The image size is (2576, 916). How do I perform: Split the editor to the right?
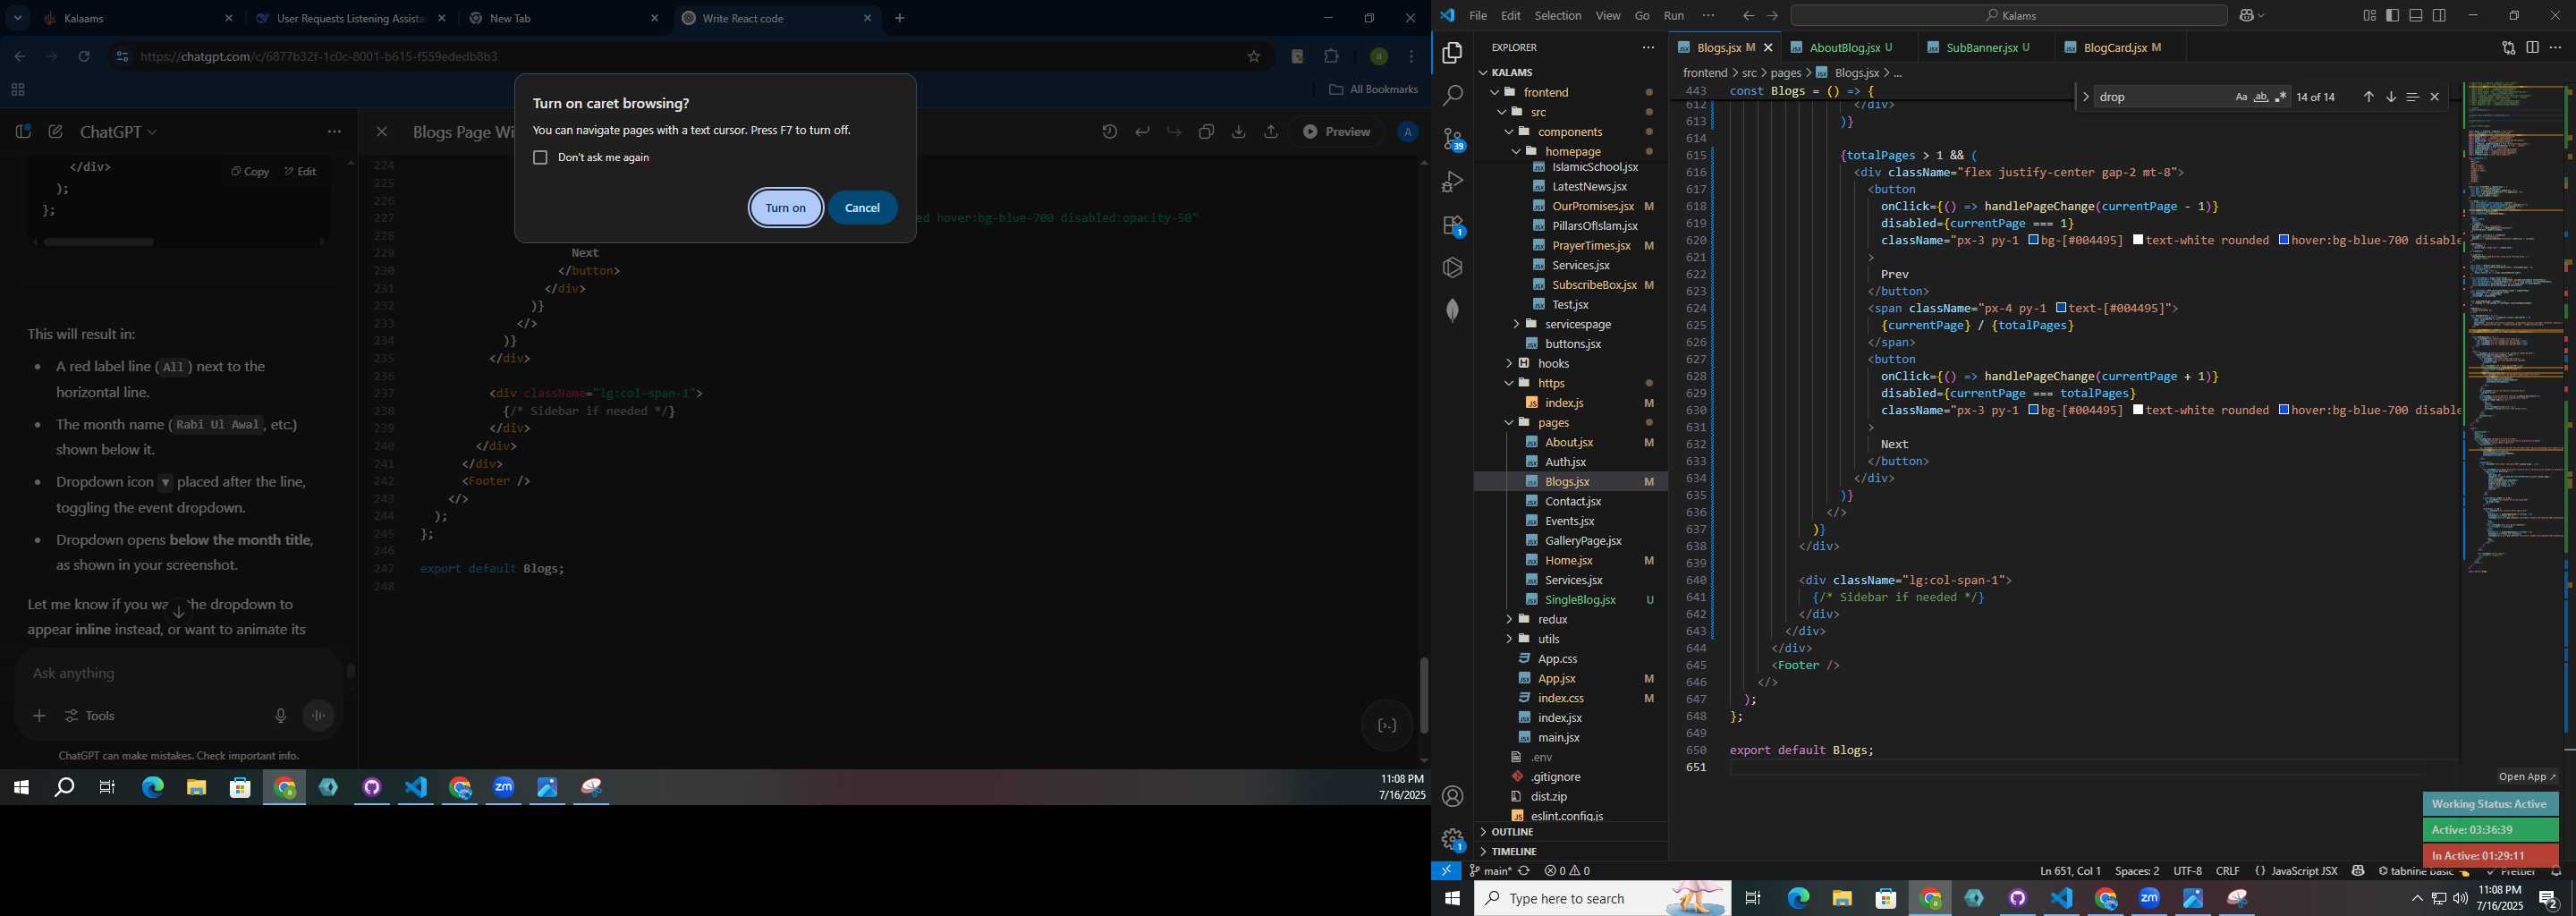(x=2532, y=47)
